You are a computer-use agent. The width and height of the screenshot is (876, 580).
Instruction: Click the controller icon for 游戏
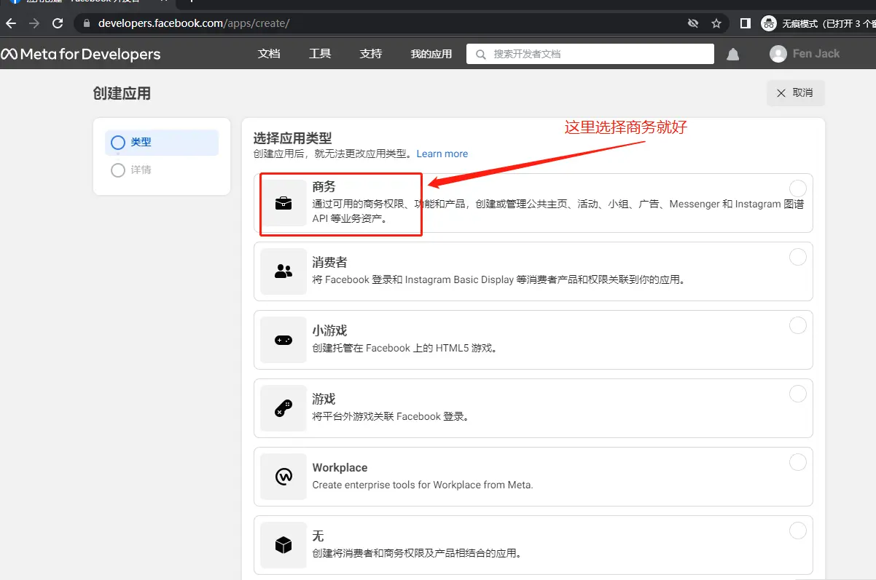click(x=283, y=408)
